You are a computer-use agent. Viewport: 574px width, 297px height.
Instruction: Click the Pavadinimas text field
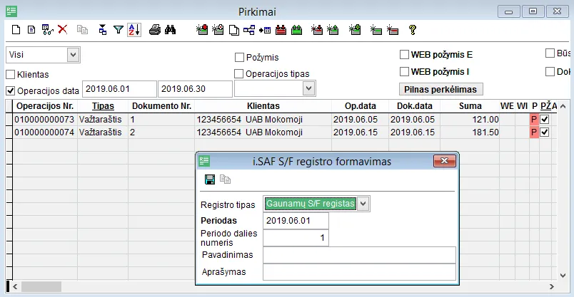pyautogui.click(x=360, y=255)
